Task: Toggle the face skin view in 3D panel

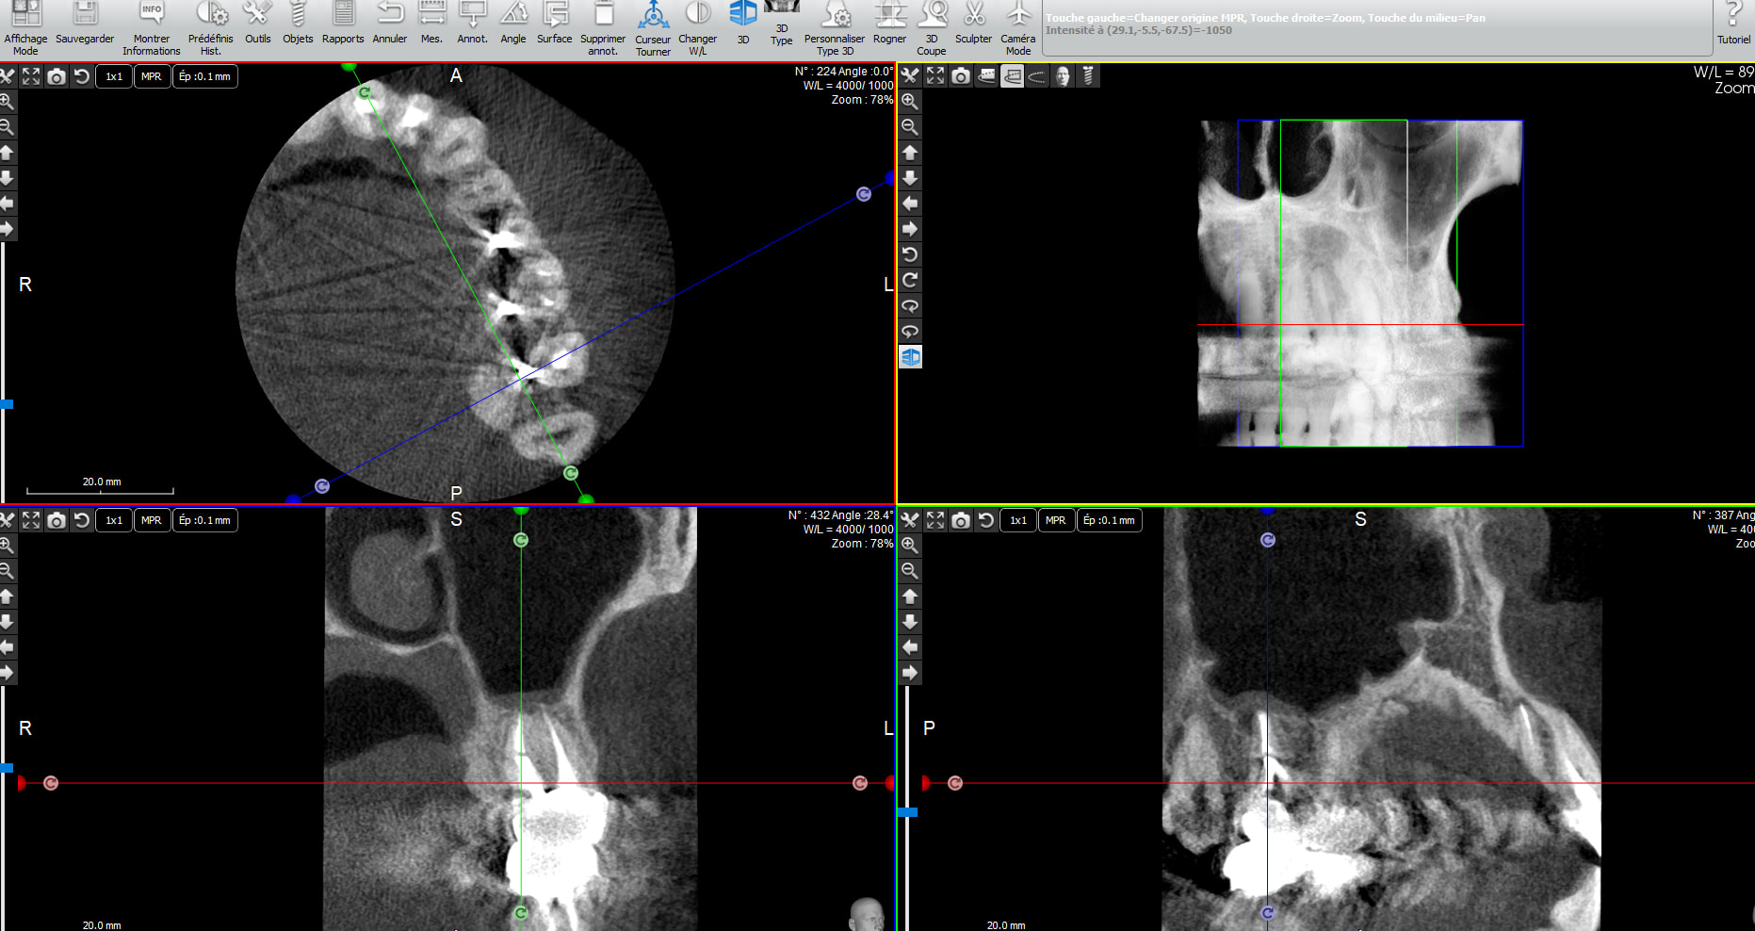Action: click(x=1063, y=76)
